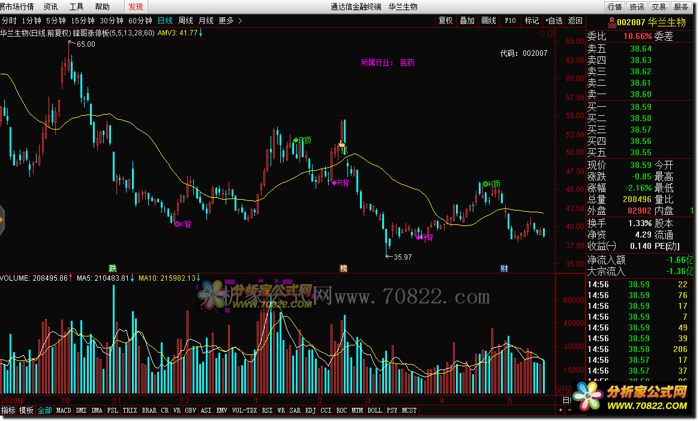Click the 复权 button
Screen dimensions: 699x421
click(445, 20)
